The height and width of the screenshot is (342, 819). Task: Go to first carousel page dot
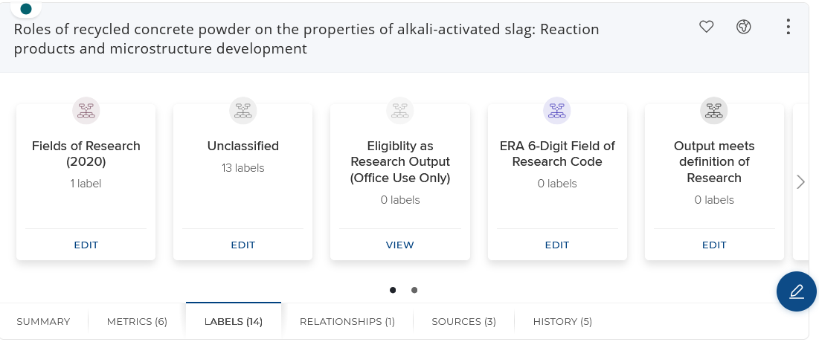click(x=393, y=290)
